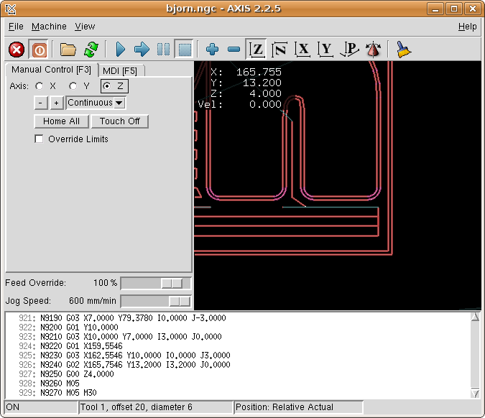Click the Position: Relative Actual status

pyautogui.click(x=298, y=407)
